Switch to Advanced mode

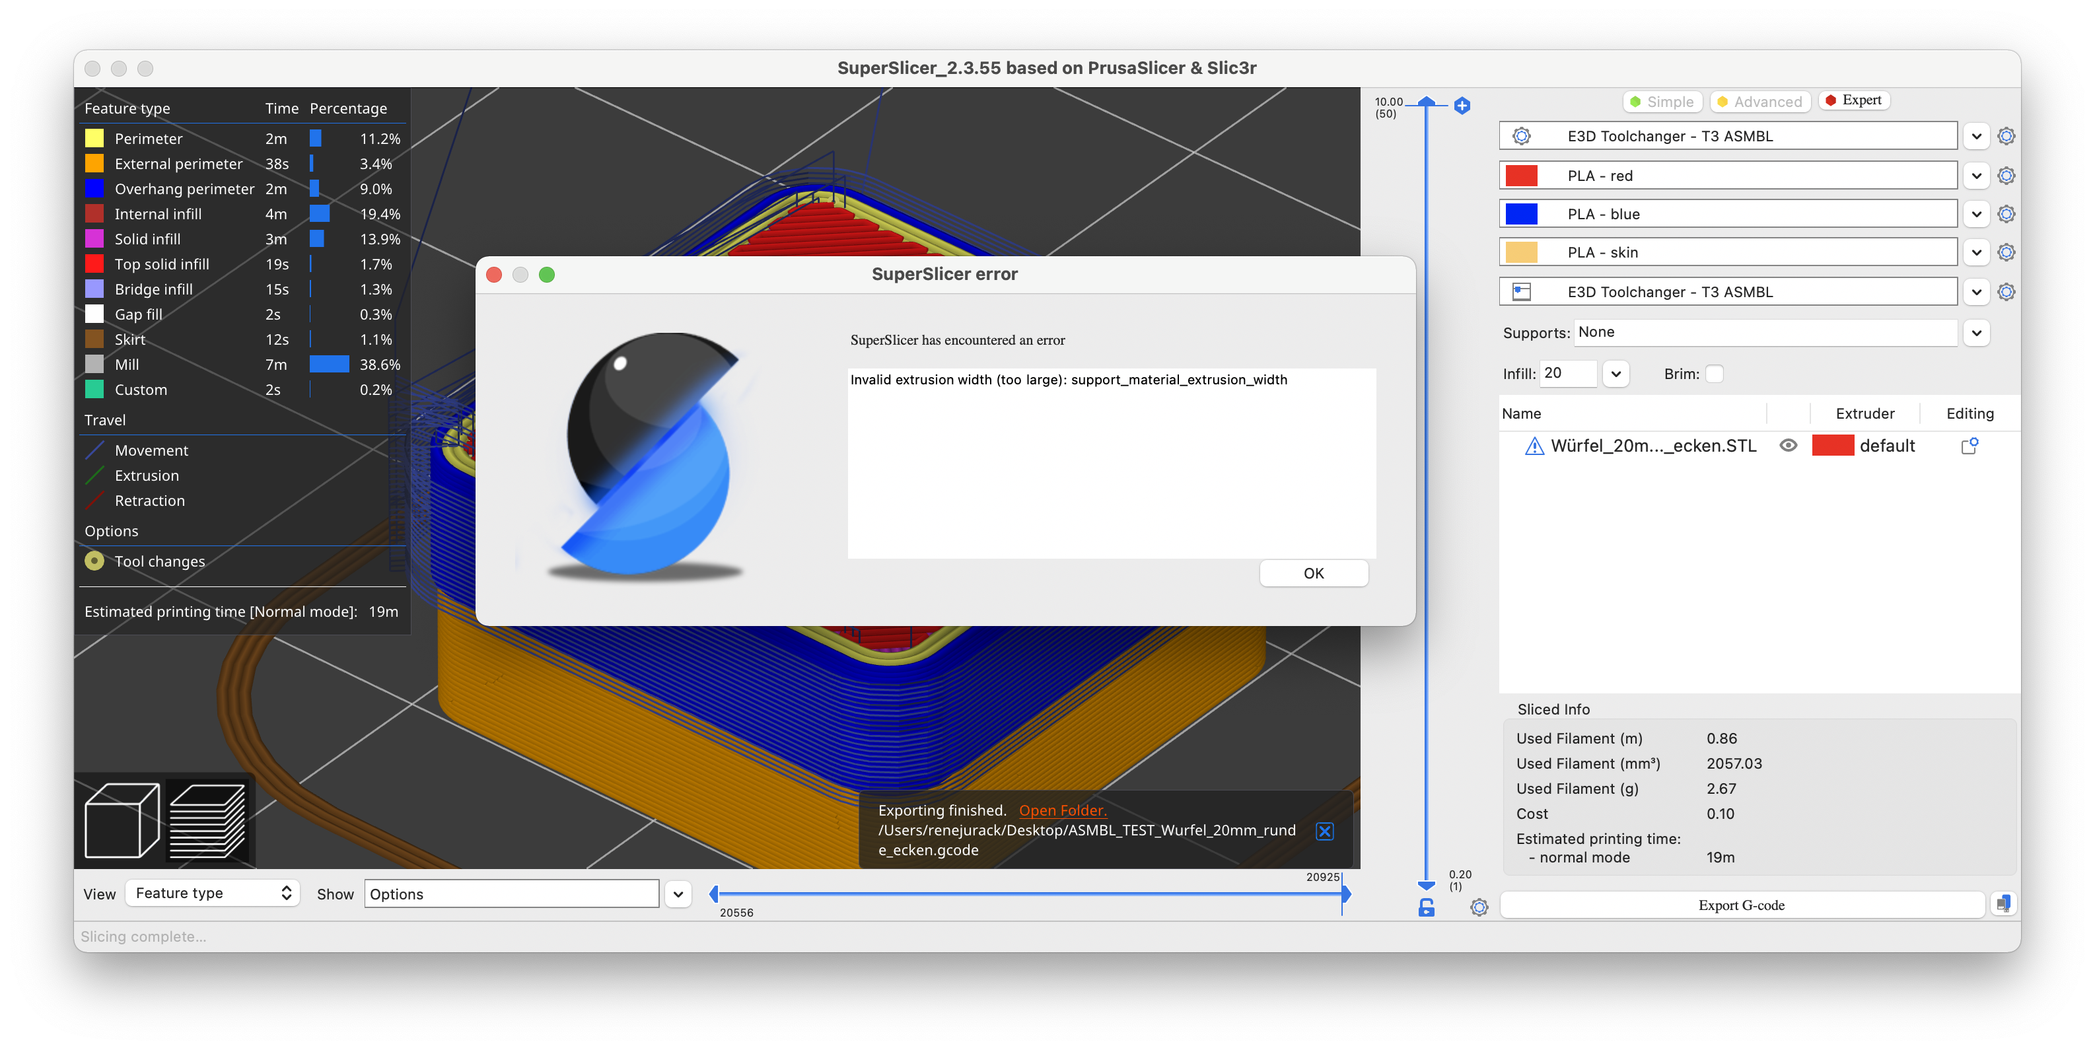click(1760, 101)
